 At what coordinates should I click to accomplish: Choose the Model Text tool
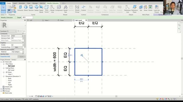click(x=65, y=9)
